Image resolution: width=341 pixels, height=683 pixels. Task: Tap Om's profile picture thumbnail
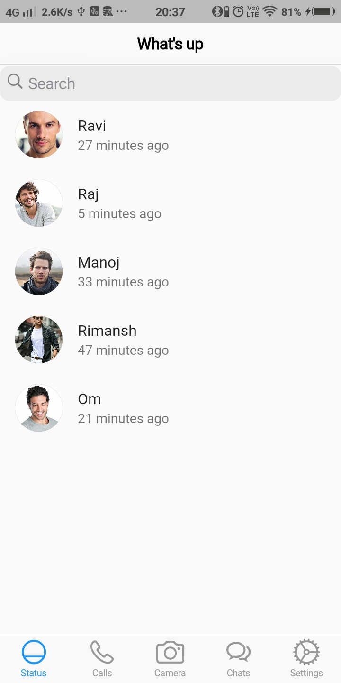(x=39, y=408)
